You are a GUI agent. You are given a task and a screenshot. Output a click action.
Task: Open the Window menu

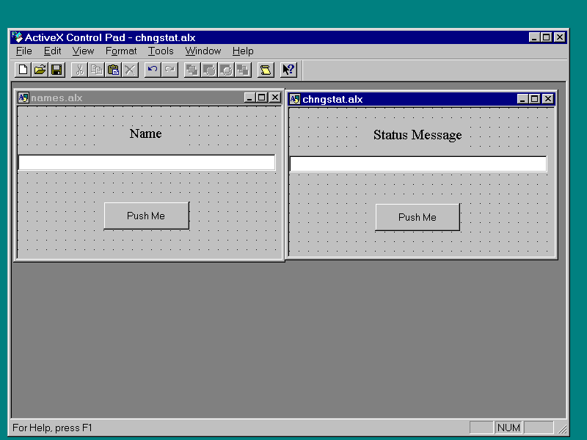(203, 51)
